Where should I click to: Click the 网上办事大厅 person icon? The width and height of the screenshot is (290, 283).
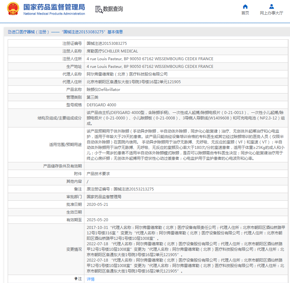click(x=271, y=6)
